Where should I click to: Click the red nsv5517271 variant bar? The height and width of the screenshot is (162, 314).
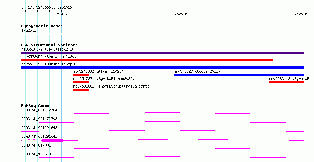[81, 82]
